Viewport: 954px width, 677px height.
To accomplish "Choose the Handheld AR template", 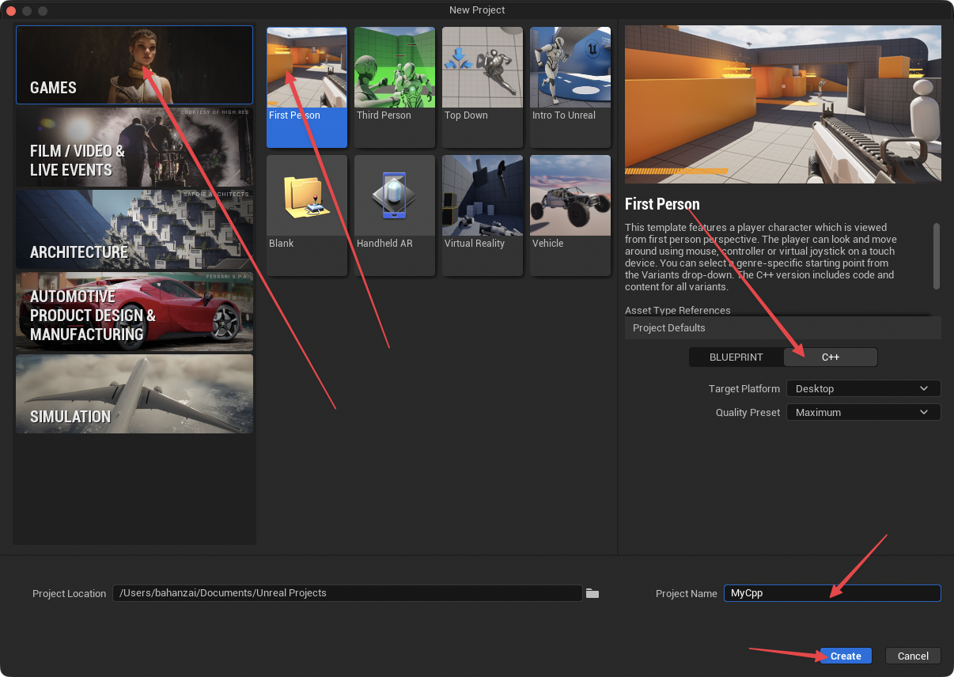I will point(395,215).
